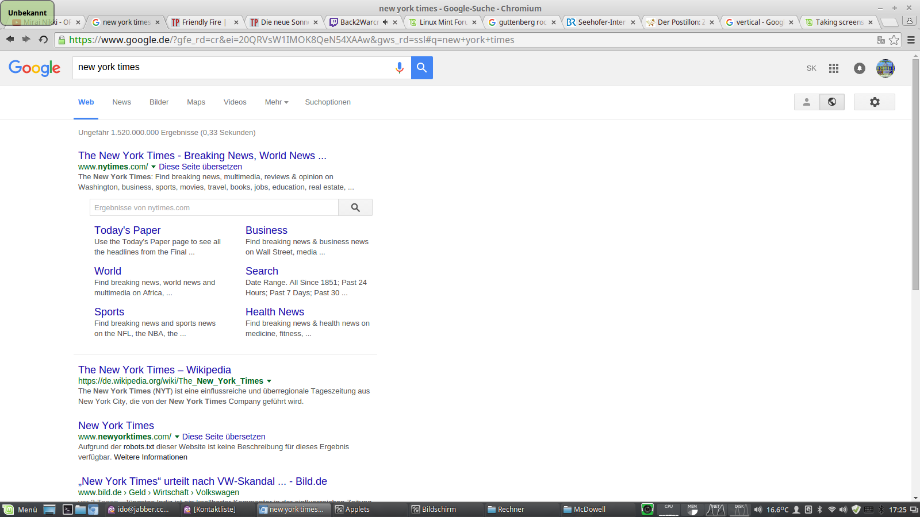
Task: Select the Bilder search tab
Action: pyautogui.click(x=159, y=102)
